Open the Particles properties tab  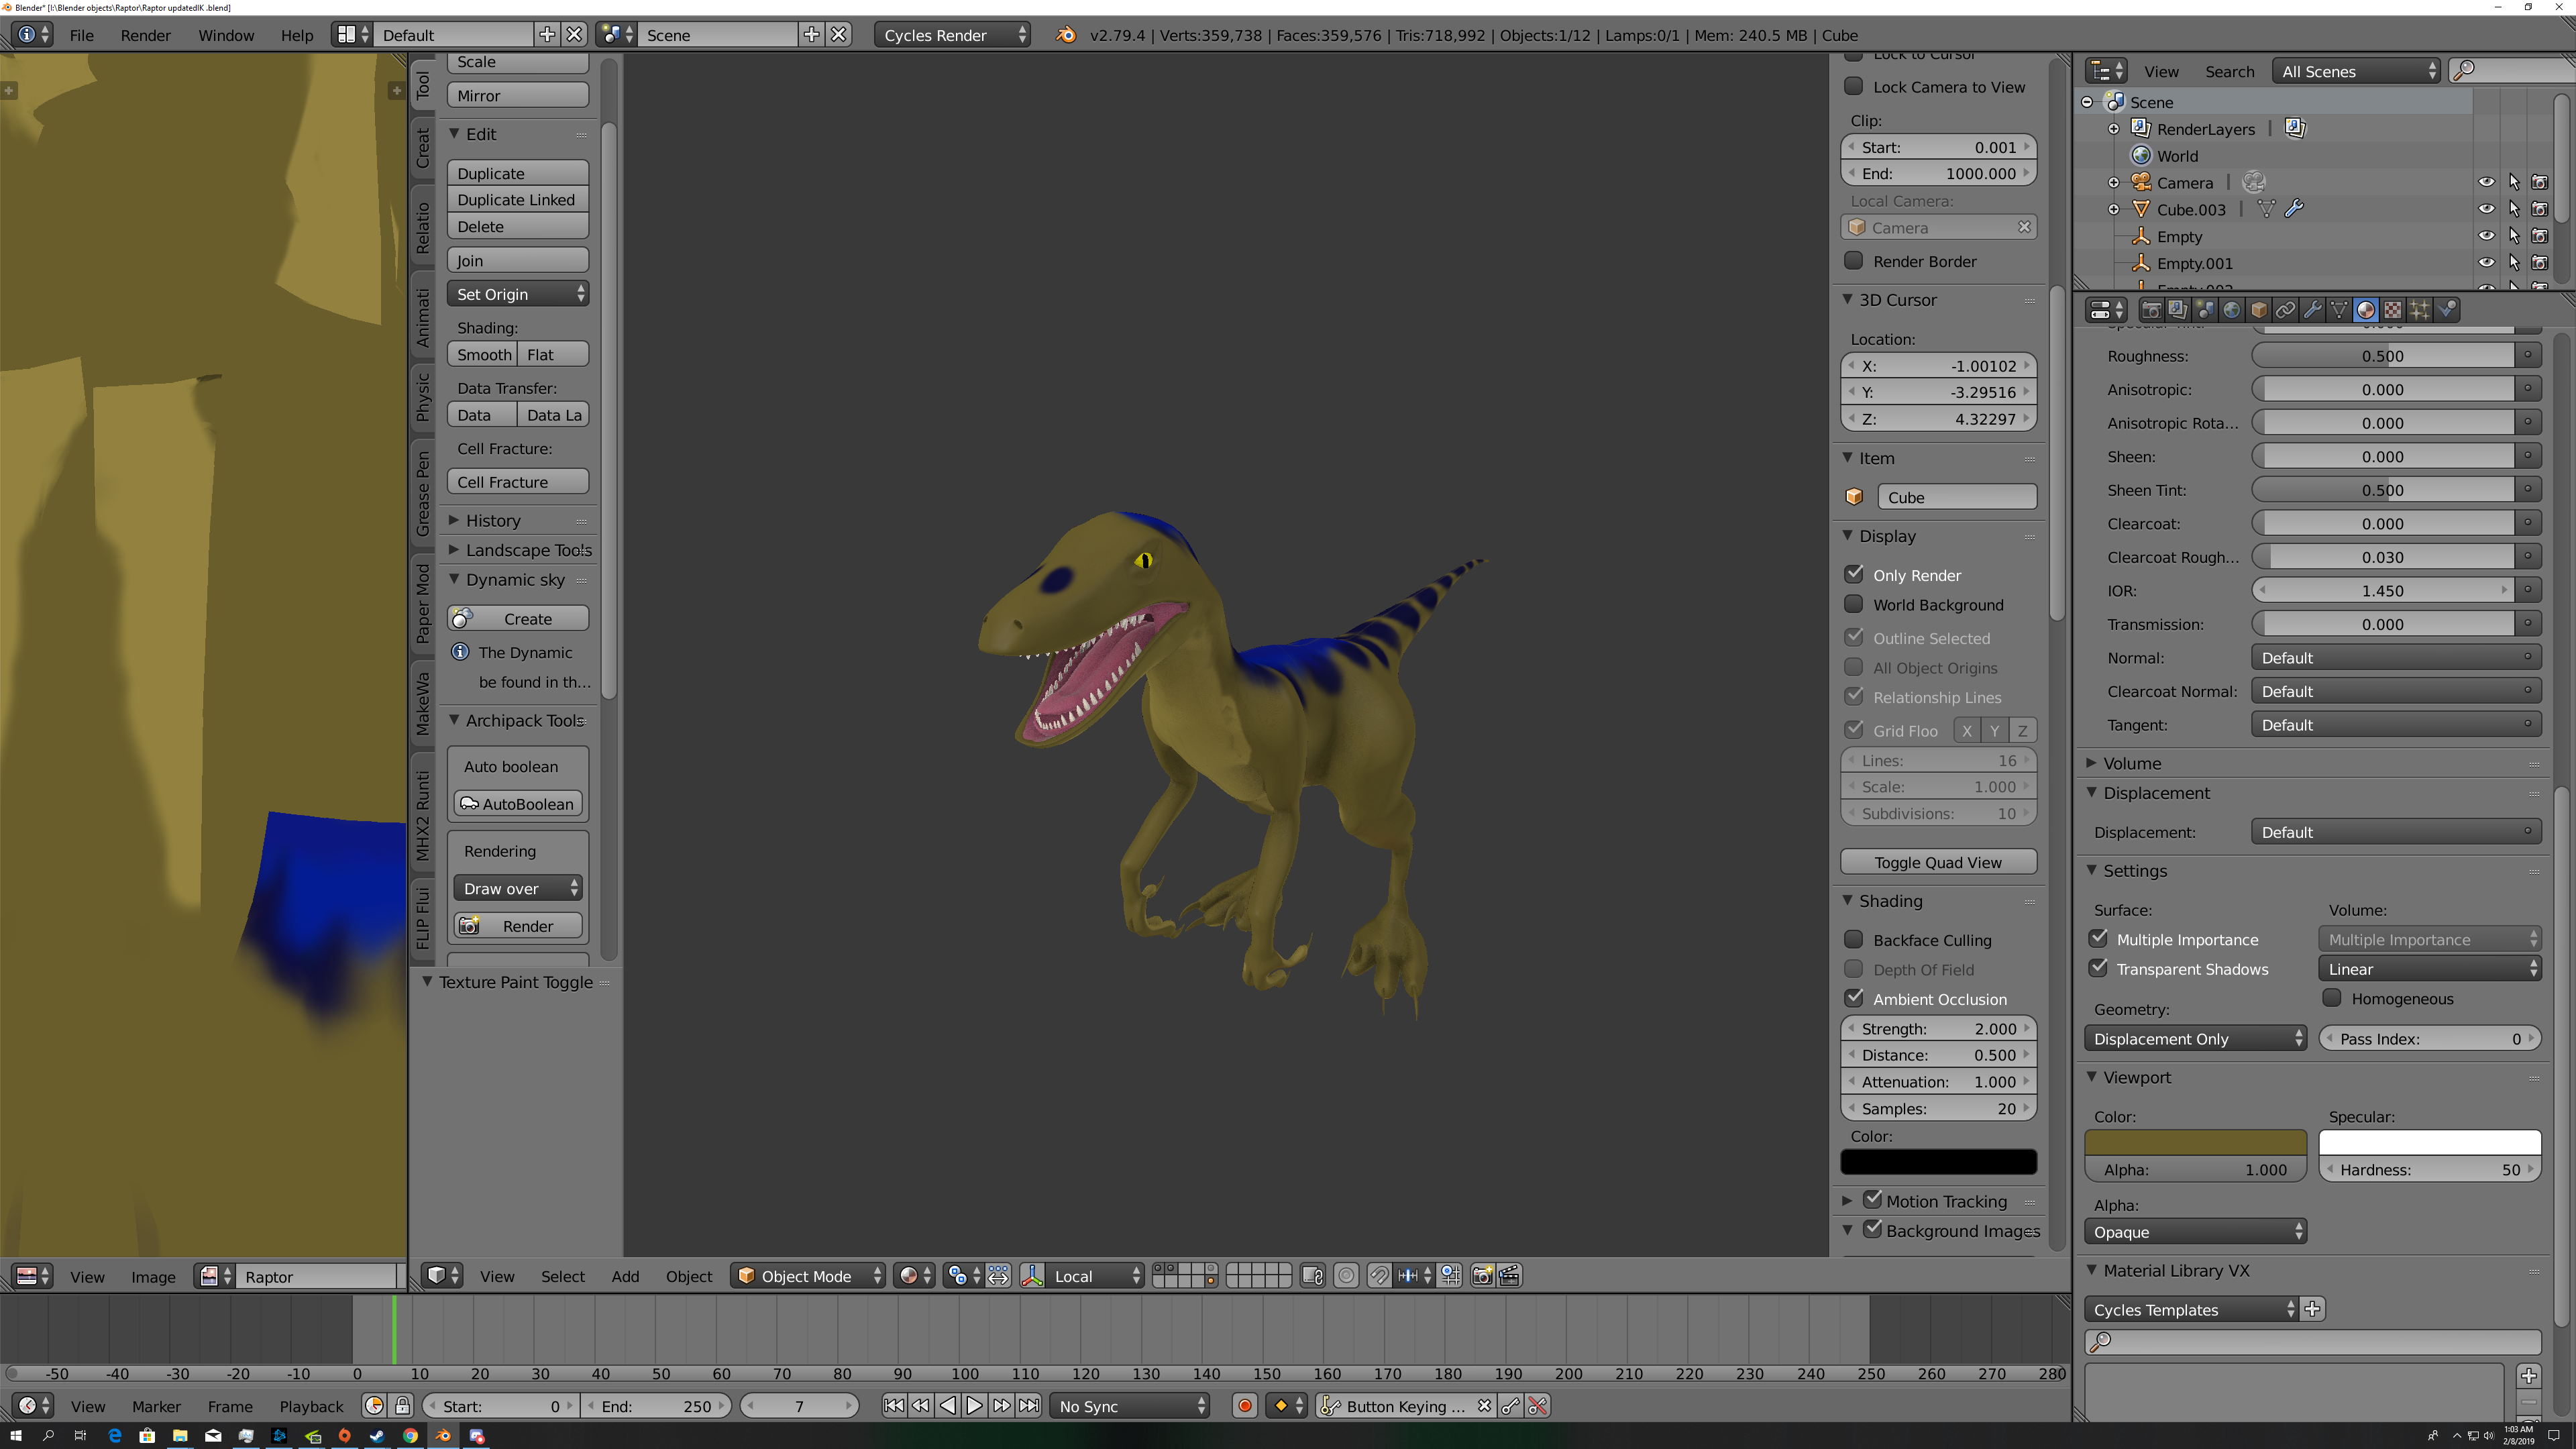point(2419,310)
